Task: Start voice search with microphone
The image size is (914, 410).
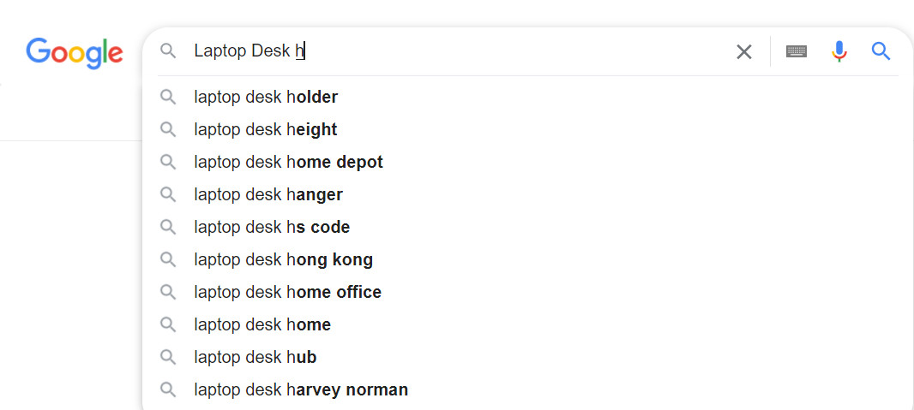Action: coord(839,52)
